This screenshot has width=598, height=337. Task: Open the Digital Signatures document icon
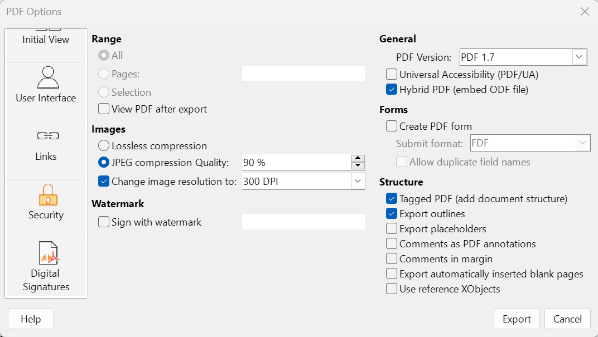48,253
